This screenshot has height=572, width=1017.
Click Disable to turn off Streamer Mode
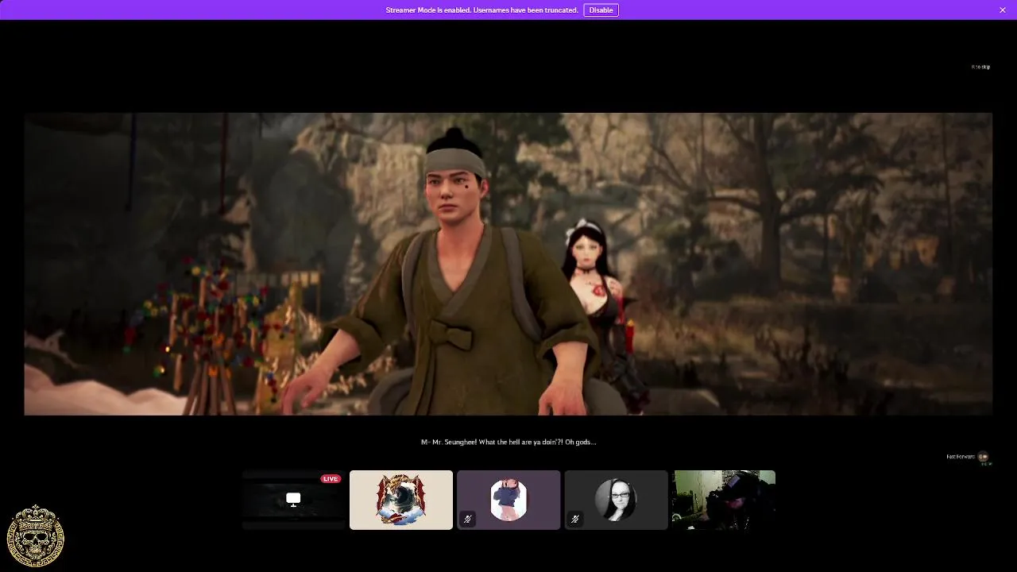pyautogui.click(x=601, y=10)
